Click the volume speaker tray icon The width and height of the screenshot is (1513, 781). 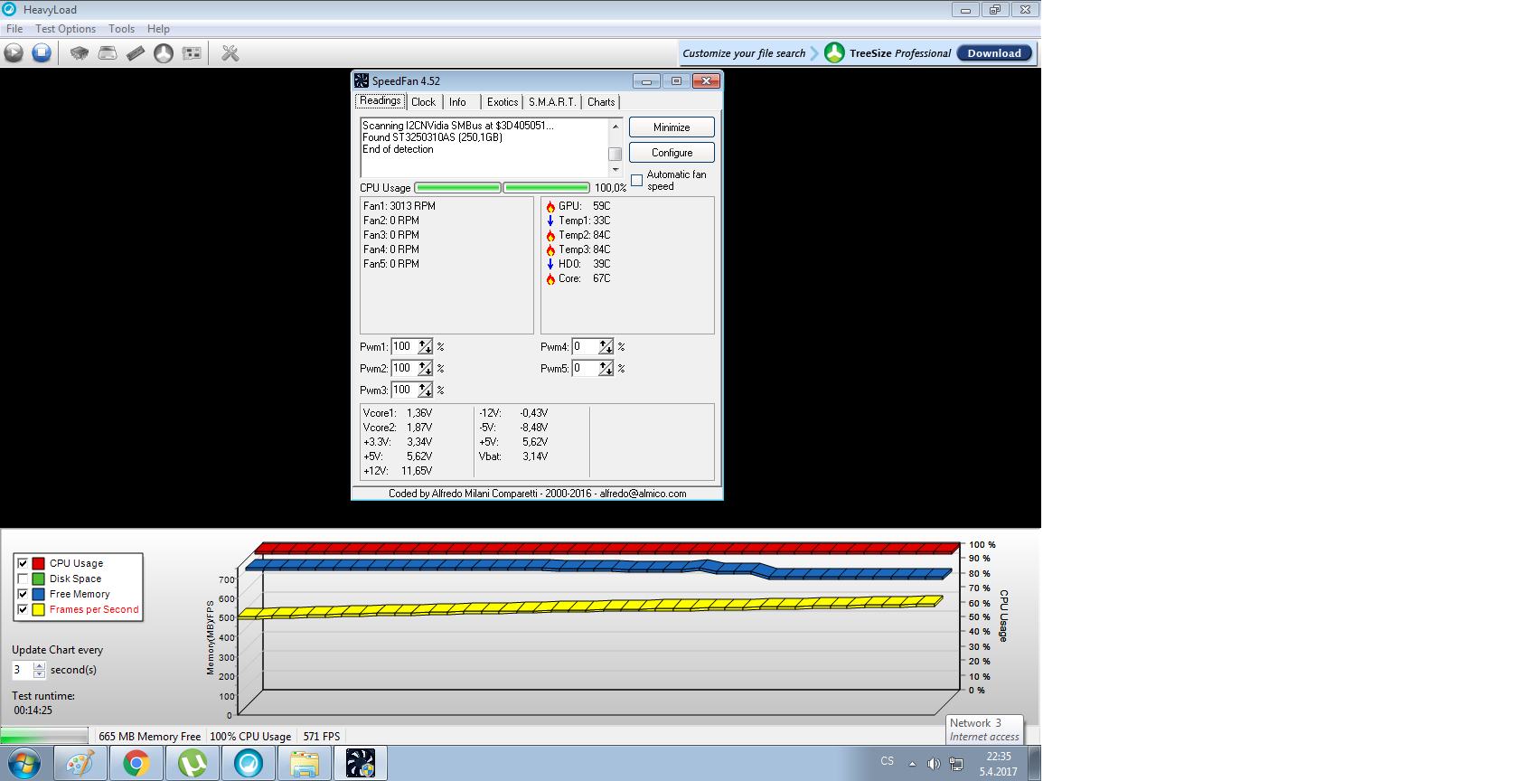(934, 764)
